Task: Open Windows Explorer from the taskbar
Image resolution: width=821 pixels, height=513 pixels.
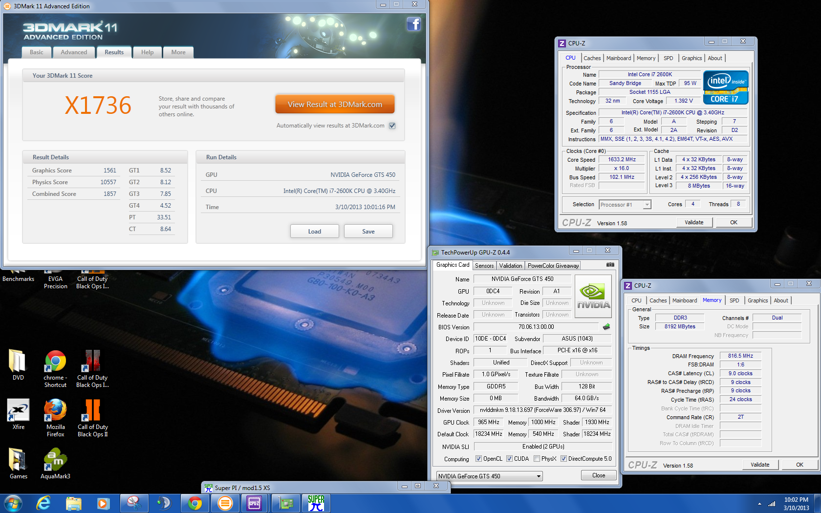Action: 74,503
